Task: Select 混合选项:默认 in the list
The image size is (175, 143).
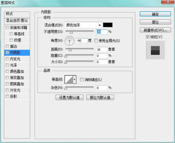Action: point(17,20)
